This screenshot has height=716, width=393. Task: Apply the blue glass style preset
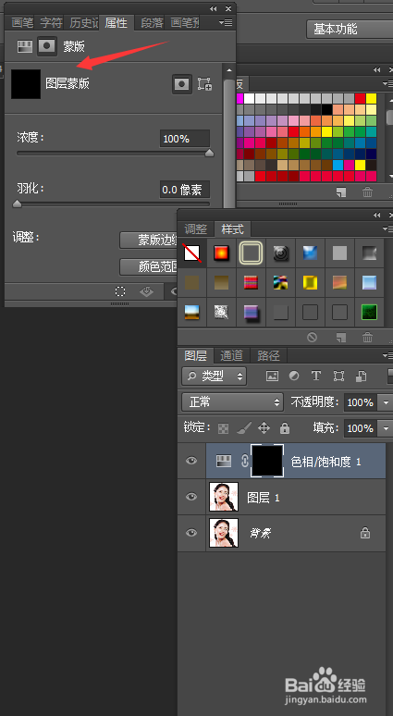[x=311, y=253]
